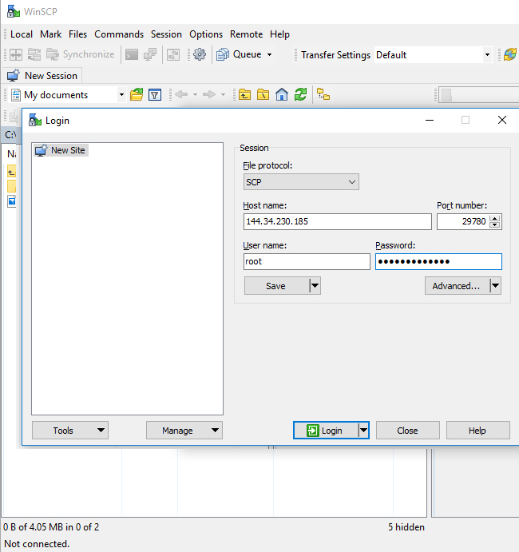519x552 pixels.
Task: Click the directory tree icon
Action: pos(323,94)
